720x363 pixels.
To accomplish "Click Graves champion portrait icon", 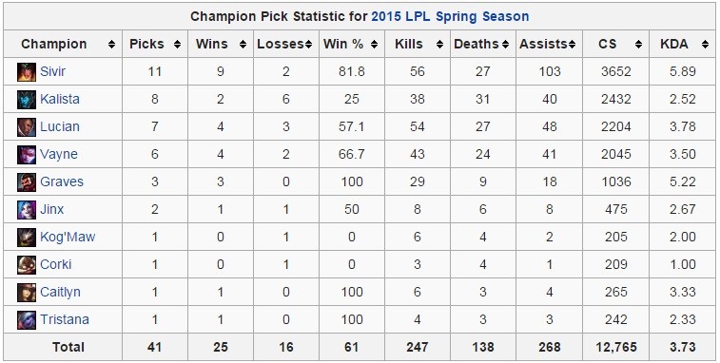I will coord(27,182).
